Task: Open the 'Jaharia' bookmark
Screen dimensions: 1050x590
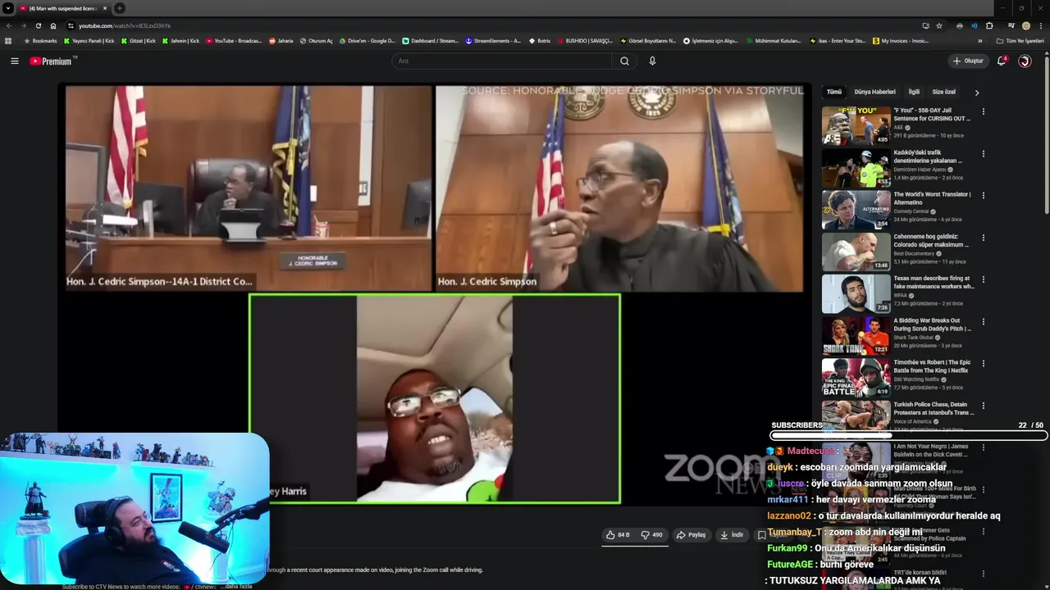Action: 281,41
